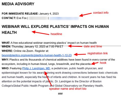121x96 pixels.
Task: Click the webinar headline text
Action: click(55, 30)
